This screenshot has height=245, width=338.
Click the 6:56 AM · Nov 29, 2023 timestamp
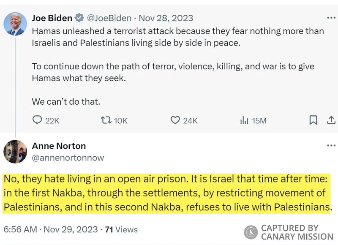(50, 229)
